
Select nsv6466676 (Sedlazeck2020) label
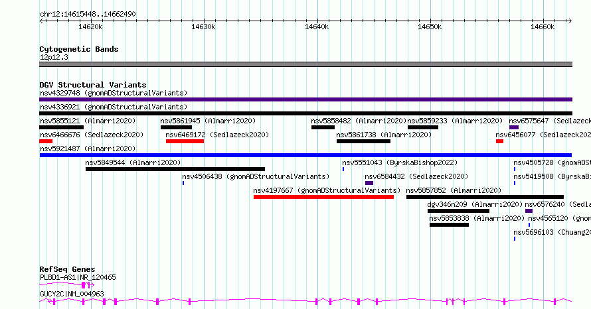(x=92, y=135)
